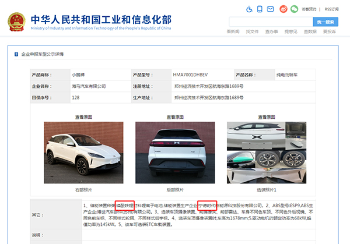Screen dimensions: 350x244
Task: Open the red Weibo icon
Action: [x=283, y=9]
